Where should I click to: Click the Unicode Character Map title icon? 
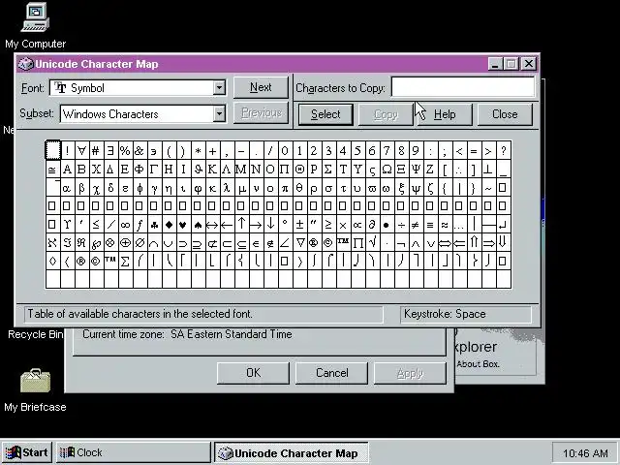point(25,64)
